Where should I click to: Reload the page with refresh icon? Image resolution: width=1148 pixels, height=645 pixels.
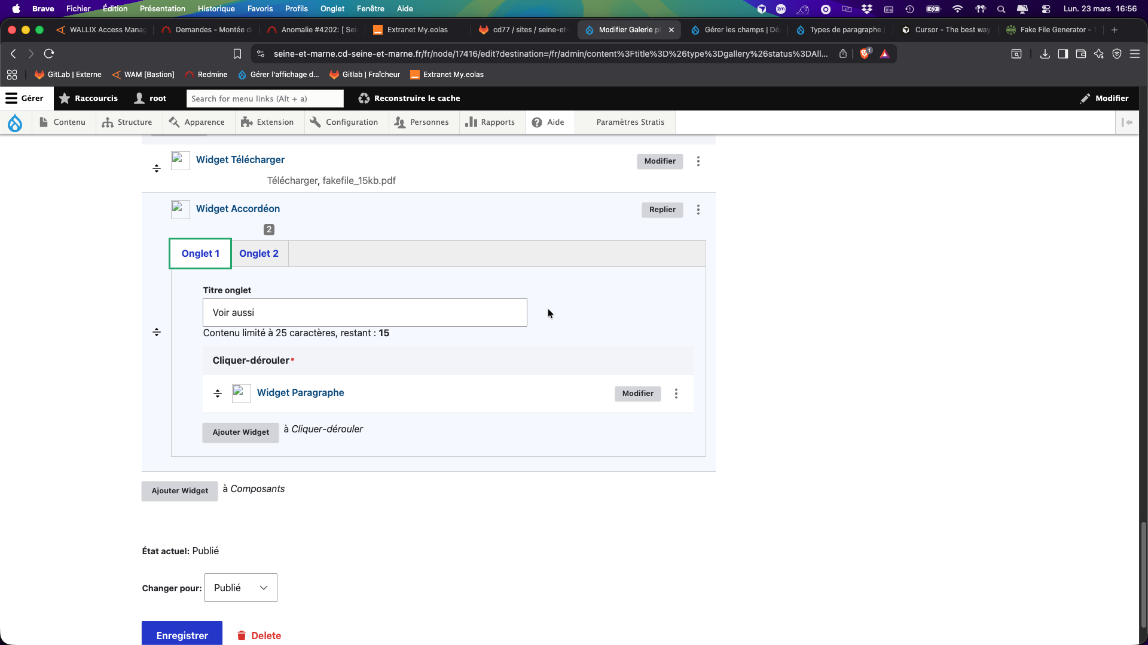click(x=49, y=54)
